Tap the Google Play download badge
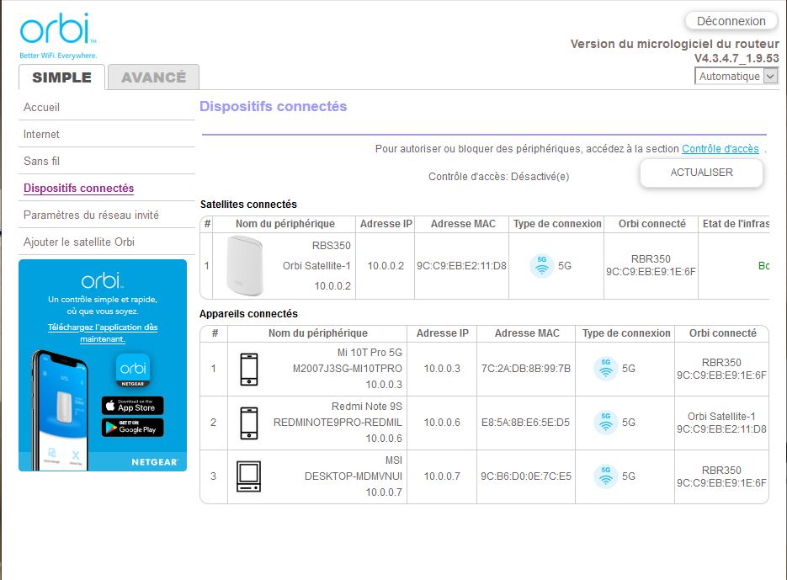The image size is (787, 580). click(x=133, y=428)
